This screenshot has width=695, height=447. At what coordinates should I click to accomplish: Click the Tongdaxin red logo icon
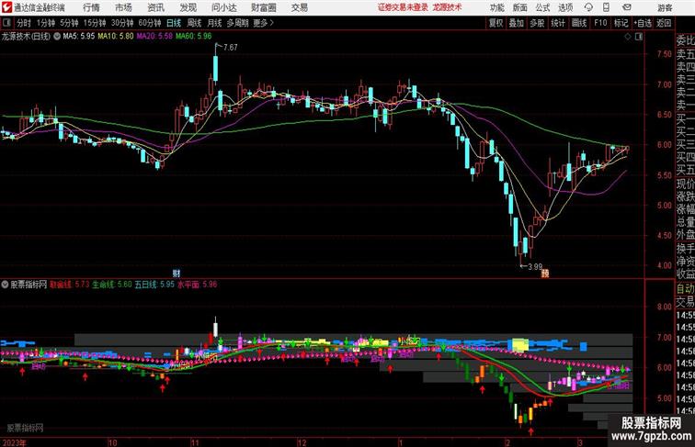pos(6,7)
